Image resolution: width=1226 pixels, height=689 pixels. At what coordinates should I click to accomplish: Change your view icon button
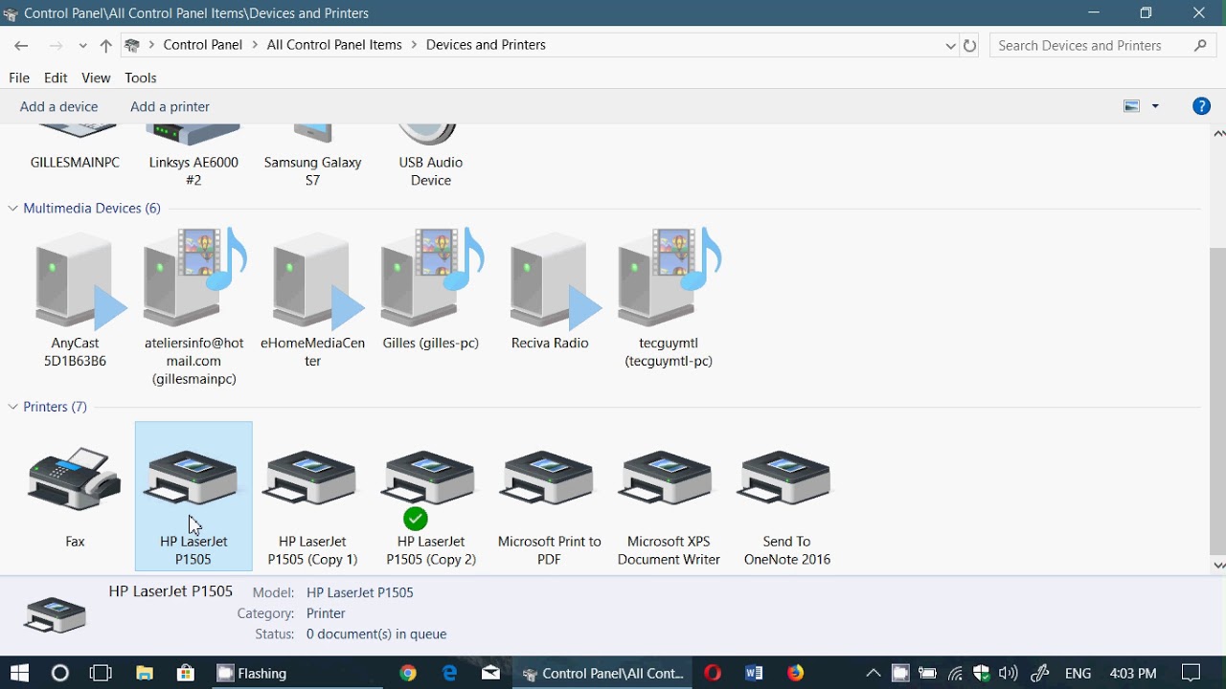click(1131, 106)
